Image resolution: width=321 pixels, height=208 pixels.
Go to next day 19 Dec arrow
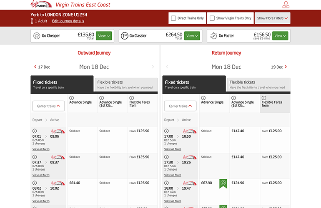click(x=286, y=67)
